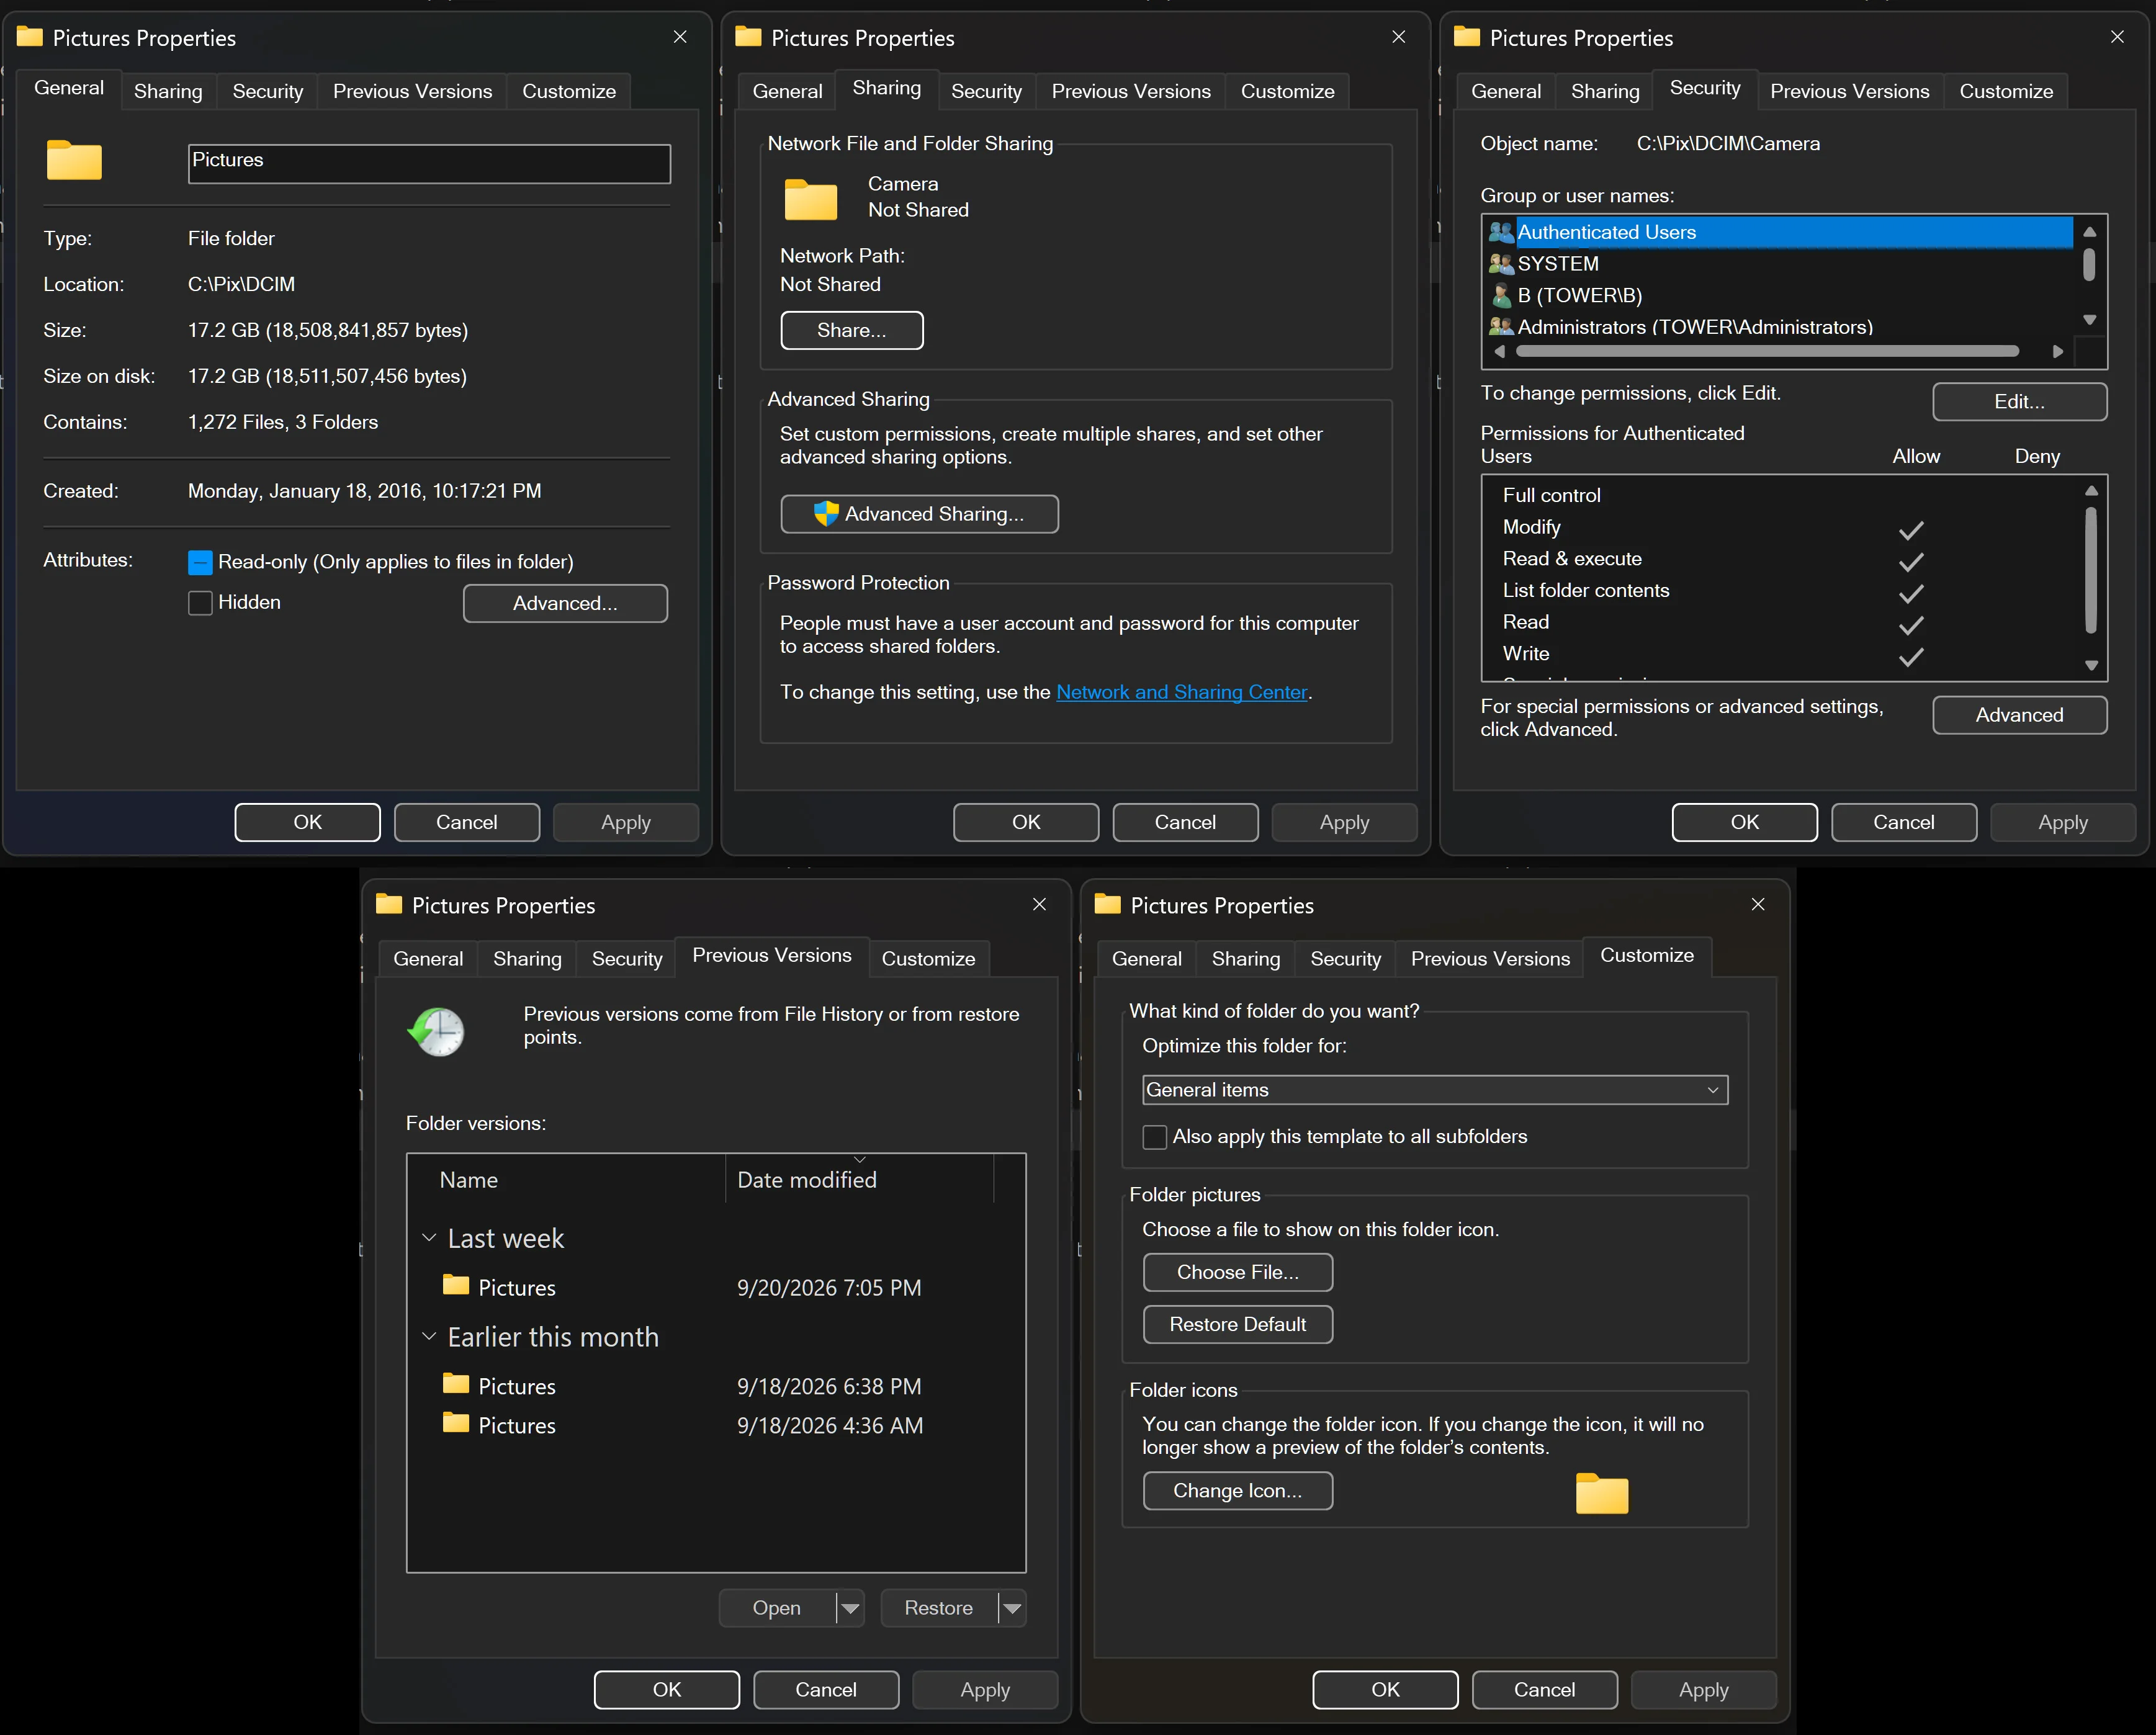Open the Network and Sharing Center link
This screenshot has height=1735, width=2156.
coord(1182,692)
